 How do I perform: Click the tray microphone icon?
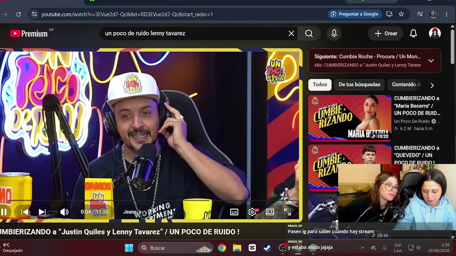(385, 248)
